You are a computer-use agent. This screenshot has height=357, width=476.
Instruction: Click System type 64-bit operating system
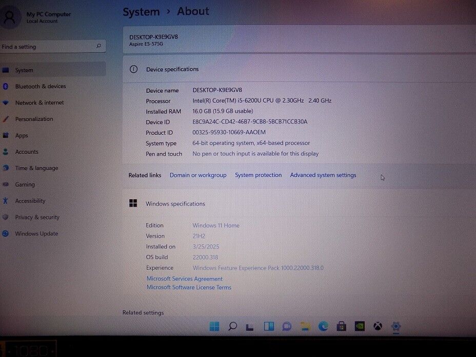click(251, 143)
